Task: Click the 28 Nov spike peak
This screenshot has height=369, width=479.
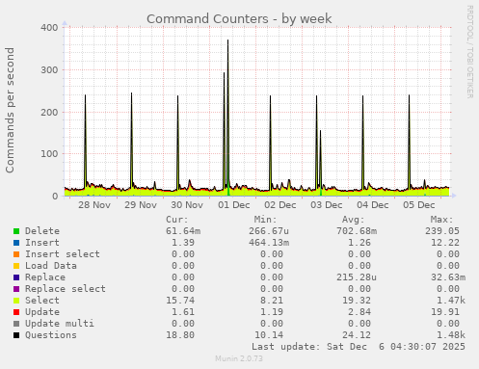Action: [x=85, y=95]
